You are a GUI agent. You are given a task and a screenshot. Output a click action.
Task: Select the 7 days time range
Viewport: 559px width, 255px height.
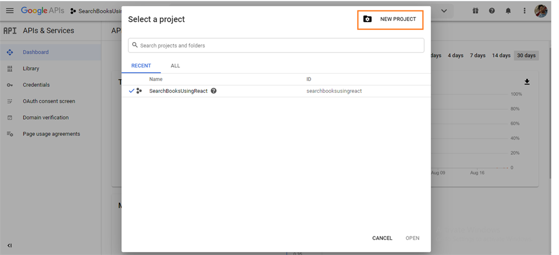pos(478,56)
